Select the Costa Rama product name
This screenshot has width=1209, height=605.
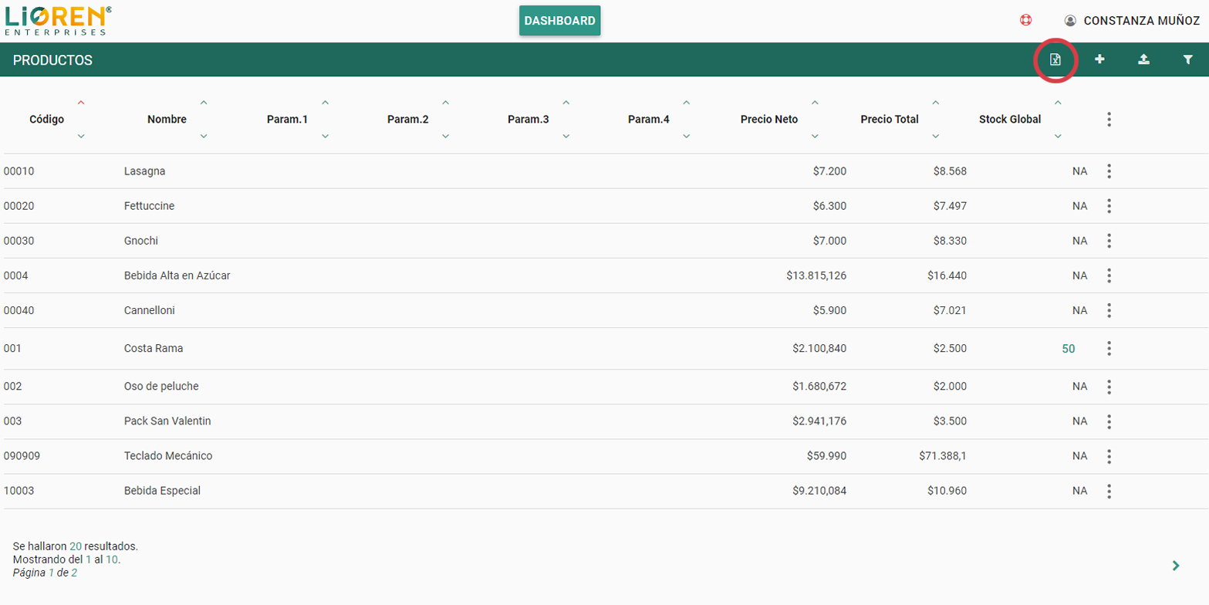(x=154, y=349)
